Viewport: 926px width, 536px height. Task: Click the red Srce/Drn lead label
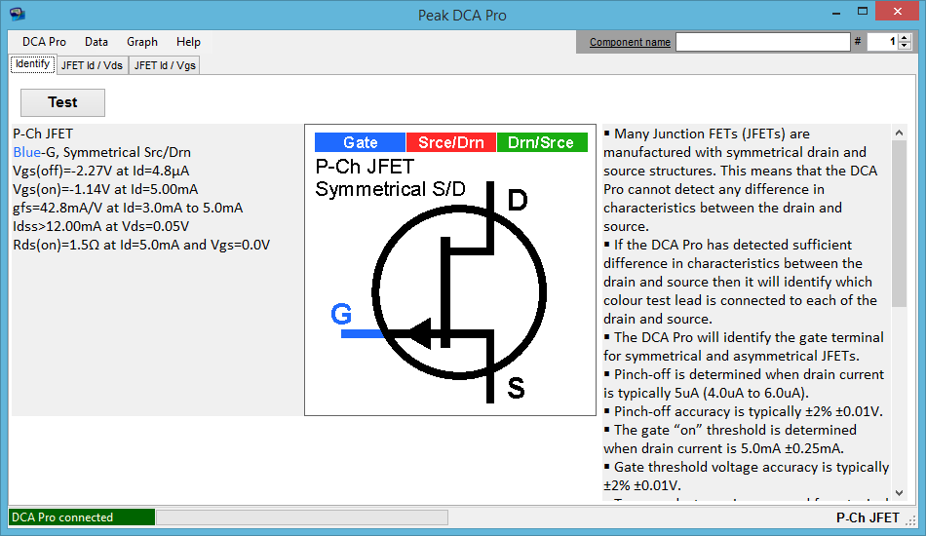[x=451, y=142]
